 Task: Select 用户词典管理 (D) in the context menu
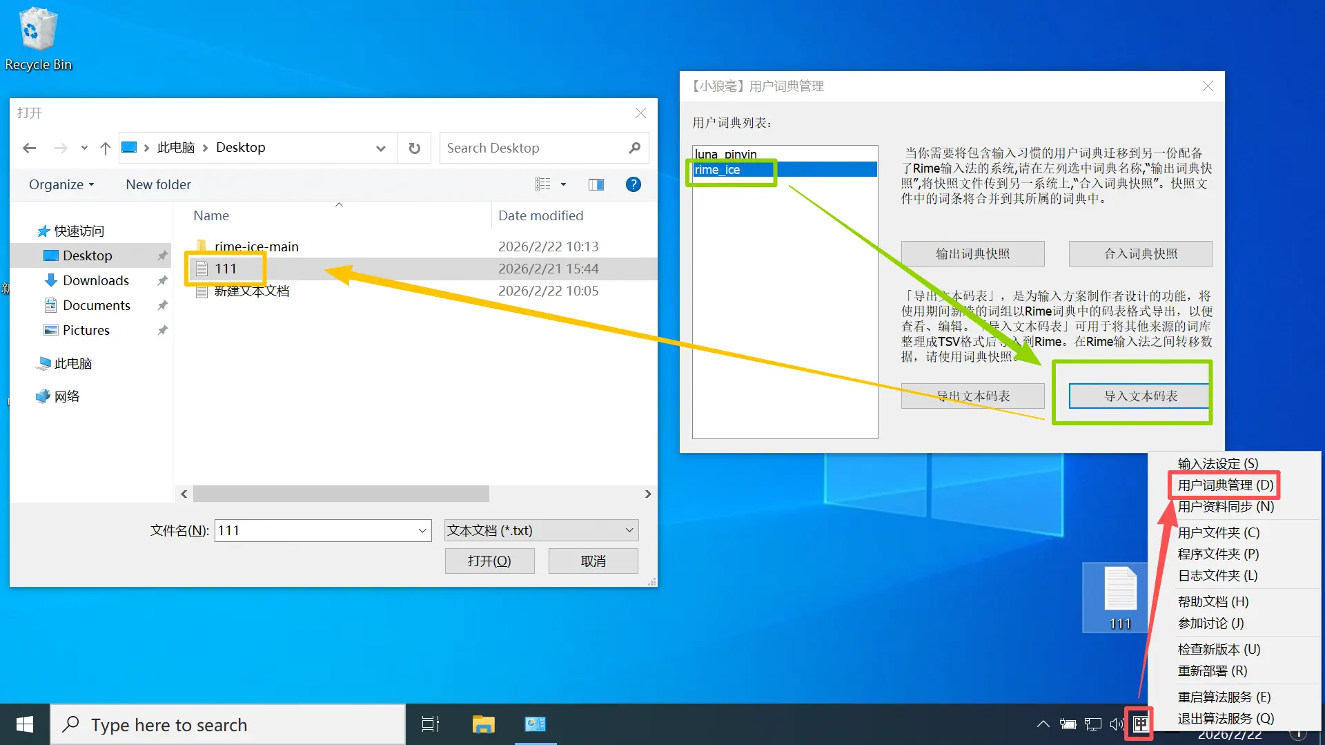(1225, 485)
